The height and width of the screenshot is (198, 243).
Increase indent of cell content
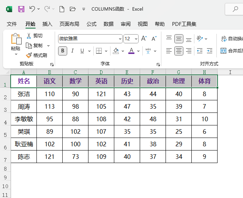click(210, 51)
